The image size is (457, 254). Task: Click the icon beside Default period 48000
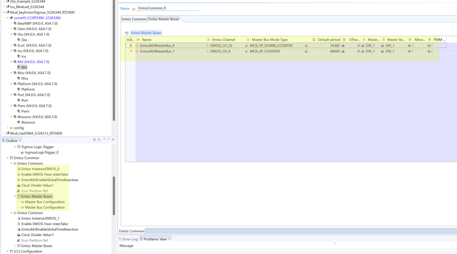click(x=306, y=51)
